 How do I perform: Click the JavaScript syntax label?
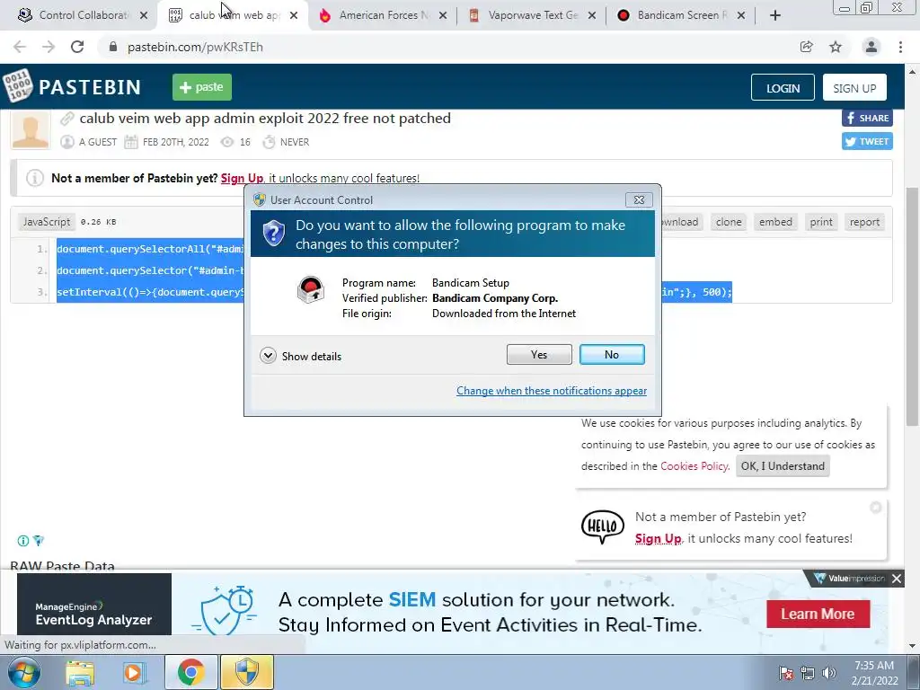tap(47, 222)
